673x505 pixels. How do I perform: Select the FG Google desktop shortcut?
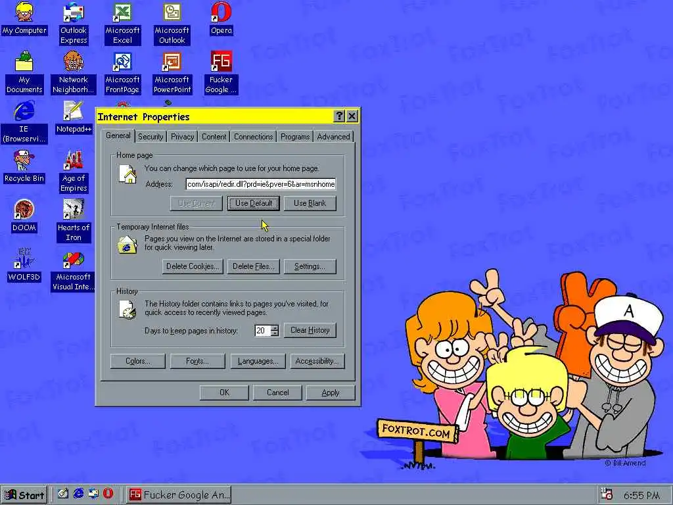coord(221,73)
